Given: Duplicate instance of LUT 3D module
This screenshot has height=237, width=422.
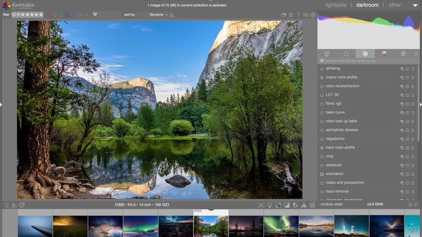Looking at the screenshot, I should tap(402, 95).
